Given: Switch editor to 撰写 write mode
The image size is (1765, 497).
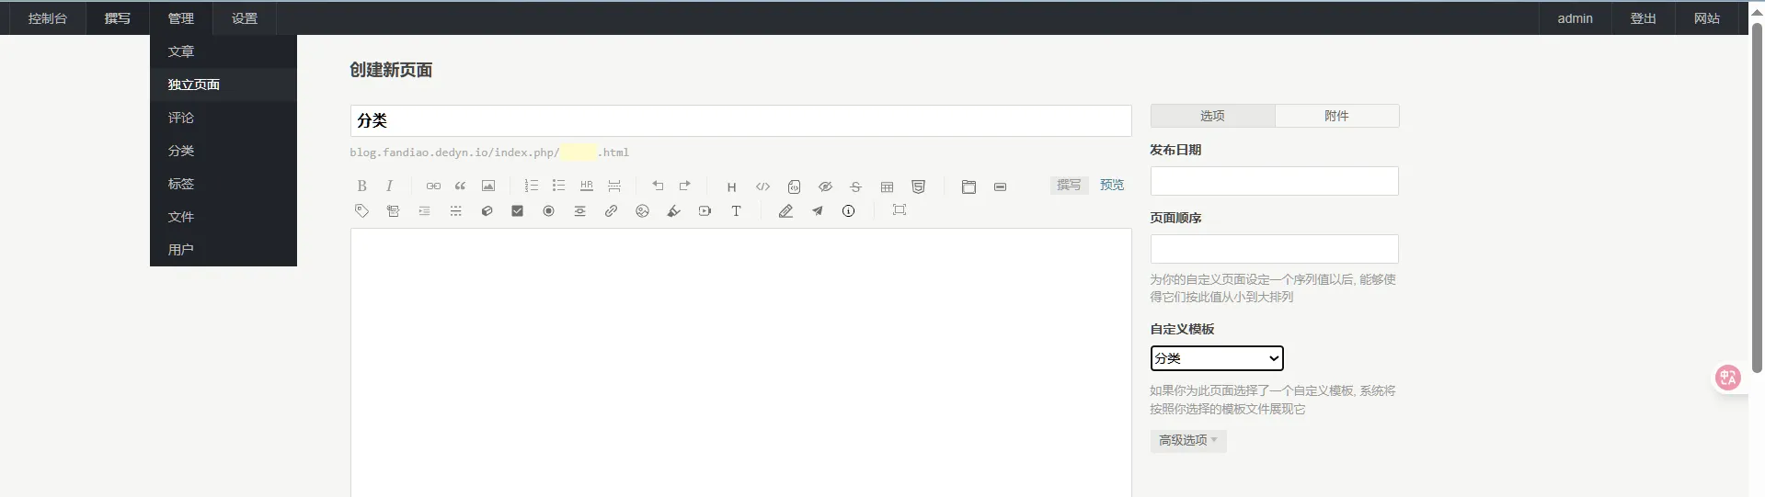Looking at the screenshot, I should [1069, 185].
